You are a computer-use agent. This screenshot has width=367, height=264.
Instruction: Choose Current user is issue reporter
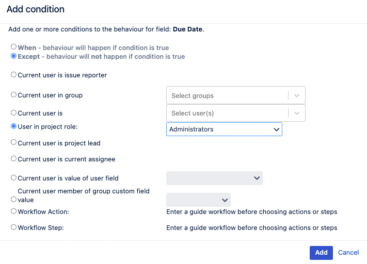[13, 75]
